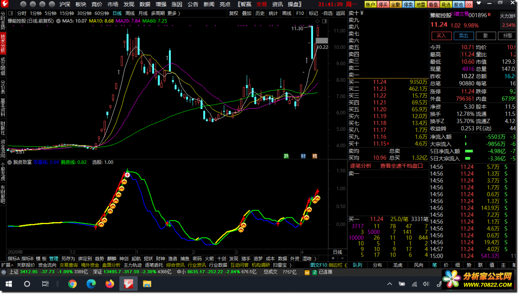
Task: Click the 撤 cancel order button
Action: (x=486, y=36)
